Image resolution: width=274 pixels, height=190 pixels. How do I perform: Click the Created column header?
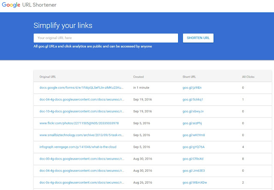pos(138,77)
